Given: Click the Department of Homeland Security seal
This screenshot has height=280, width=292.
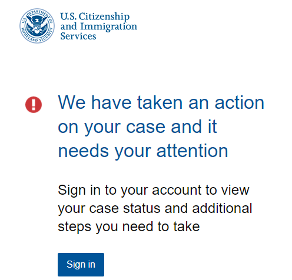Looking at the screenshot, I should (37, 26).
